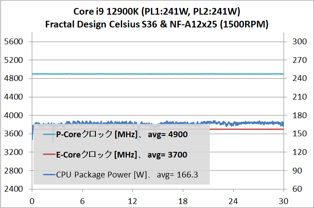Viewport: 314px width, 208px height.
Task: Click chart title 'Core i9 12900K (PL1:241W, PL2:241W)'
Action: [x=157, y=12]
